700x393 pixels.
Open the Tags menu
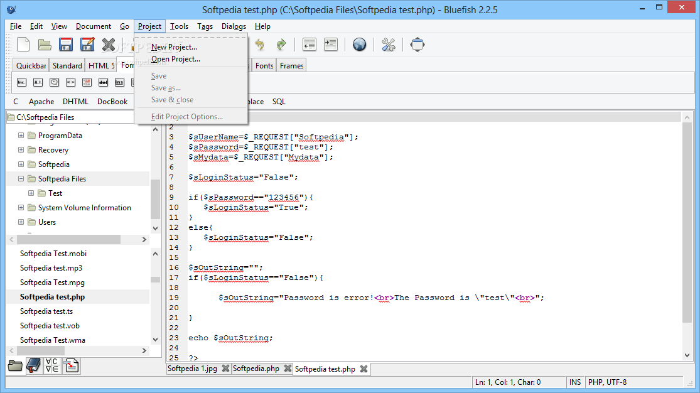[x=205, y=26]
